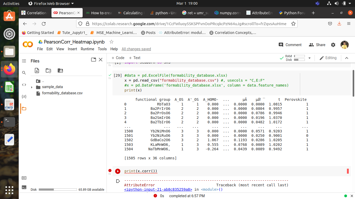The height and width of the screenshot is (199, 355).
Task: Open the variables inspector panel
Action: coord(24,96)
